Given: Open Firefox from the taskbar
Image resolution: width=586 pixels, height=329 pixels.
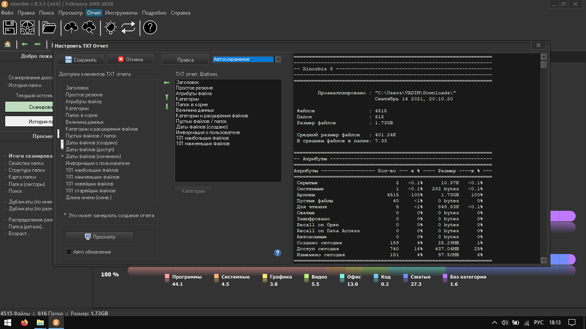Looking at the screenshot, I should [x=24, y=323].
